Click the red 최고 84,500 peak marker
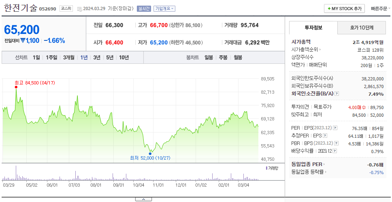This screenshot has height=202, width=392. (16, 87)
